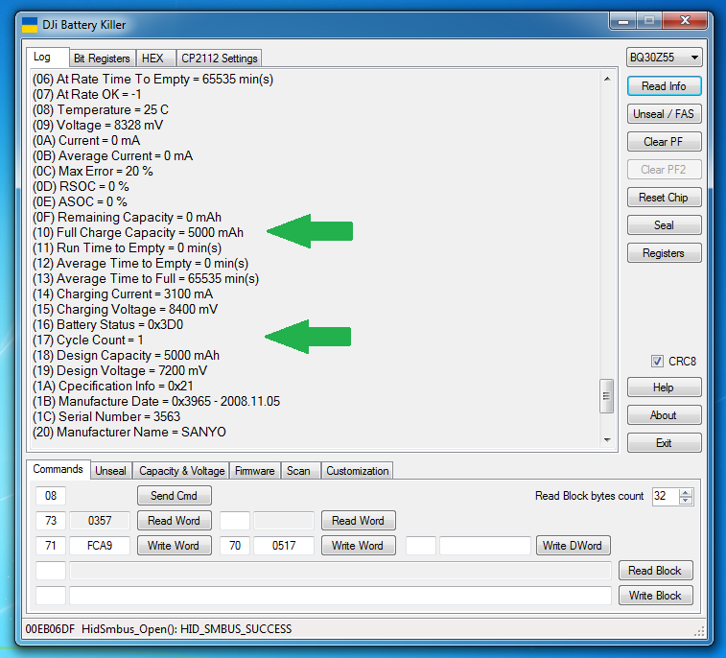Switch to the Bit Registers tab

click(102, 59)
